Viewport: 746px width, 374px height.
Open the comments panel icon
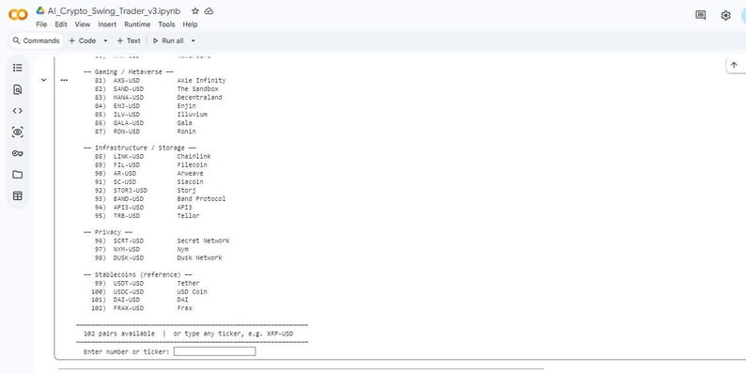(x=700, y=15)
